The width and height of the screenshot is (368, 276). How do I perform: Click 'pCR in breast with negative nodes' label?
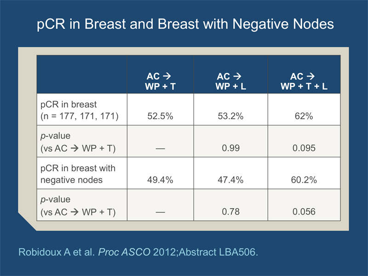coord(75,174)
